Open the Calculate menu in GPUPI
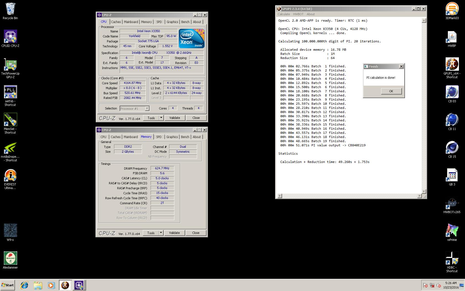The height and width of the screenshot is (291, 465). pyautogui.click(x=284, y=14)
